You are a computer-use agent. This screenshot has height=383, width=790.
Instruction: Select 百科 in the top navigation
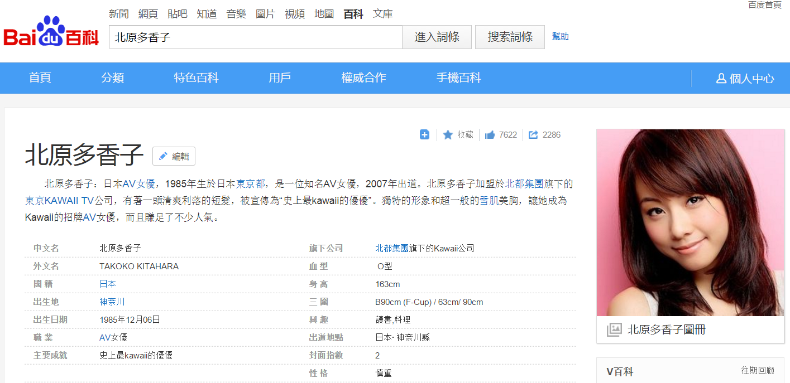click(353, 14)
